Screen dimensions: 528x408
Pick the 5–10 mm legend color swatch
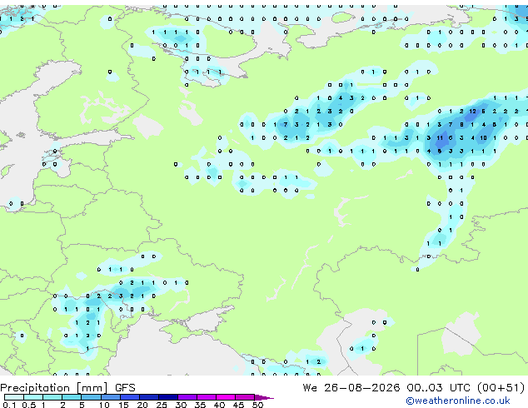coord(91,397)
